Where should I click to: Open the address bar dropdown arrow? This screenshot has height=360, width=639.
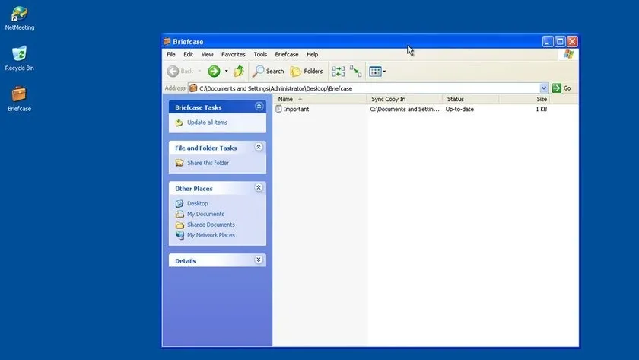tap(543, 88)
